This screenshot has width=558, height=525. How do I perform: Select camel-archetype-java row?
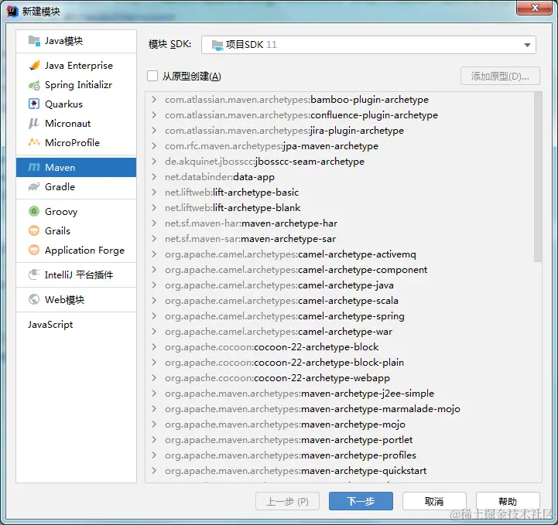coord(340,285)
